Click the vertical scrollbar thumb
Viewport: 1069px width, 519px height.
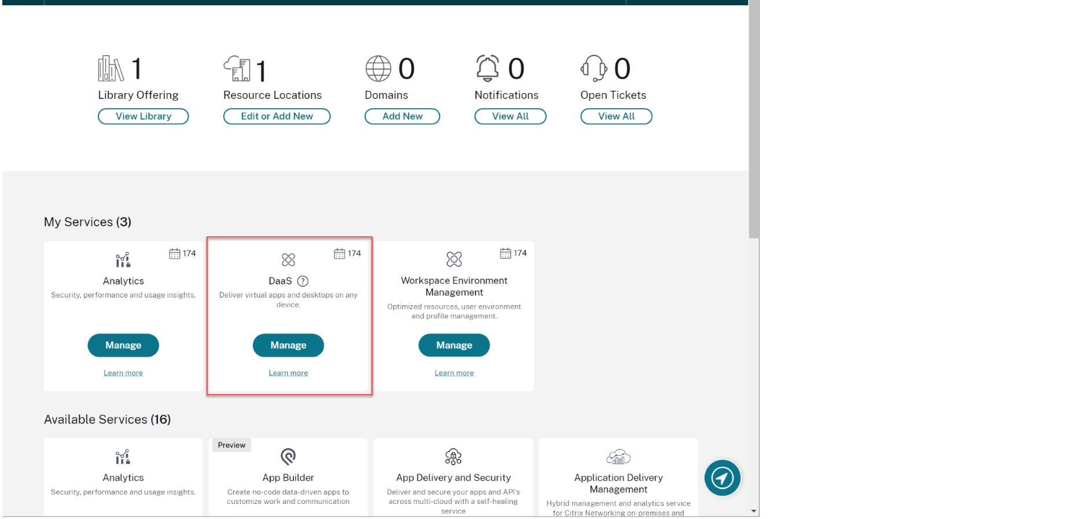754,118
